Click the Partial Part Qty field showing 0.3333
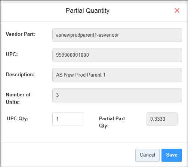Screen dimensions: 188x167 [x=162, y=119]
